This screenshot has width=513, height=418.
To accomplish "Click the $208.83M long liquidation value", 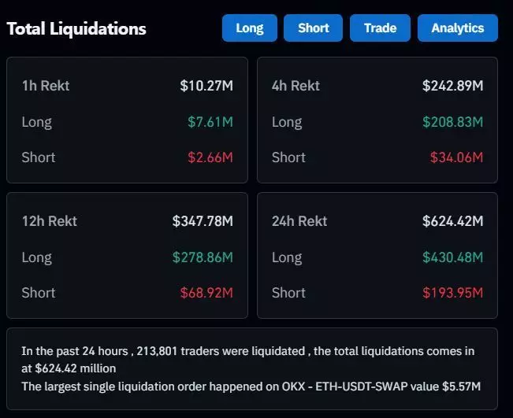I will (452, 121).
